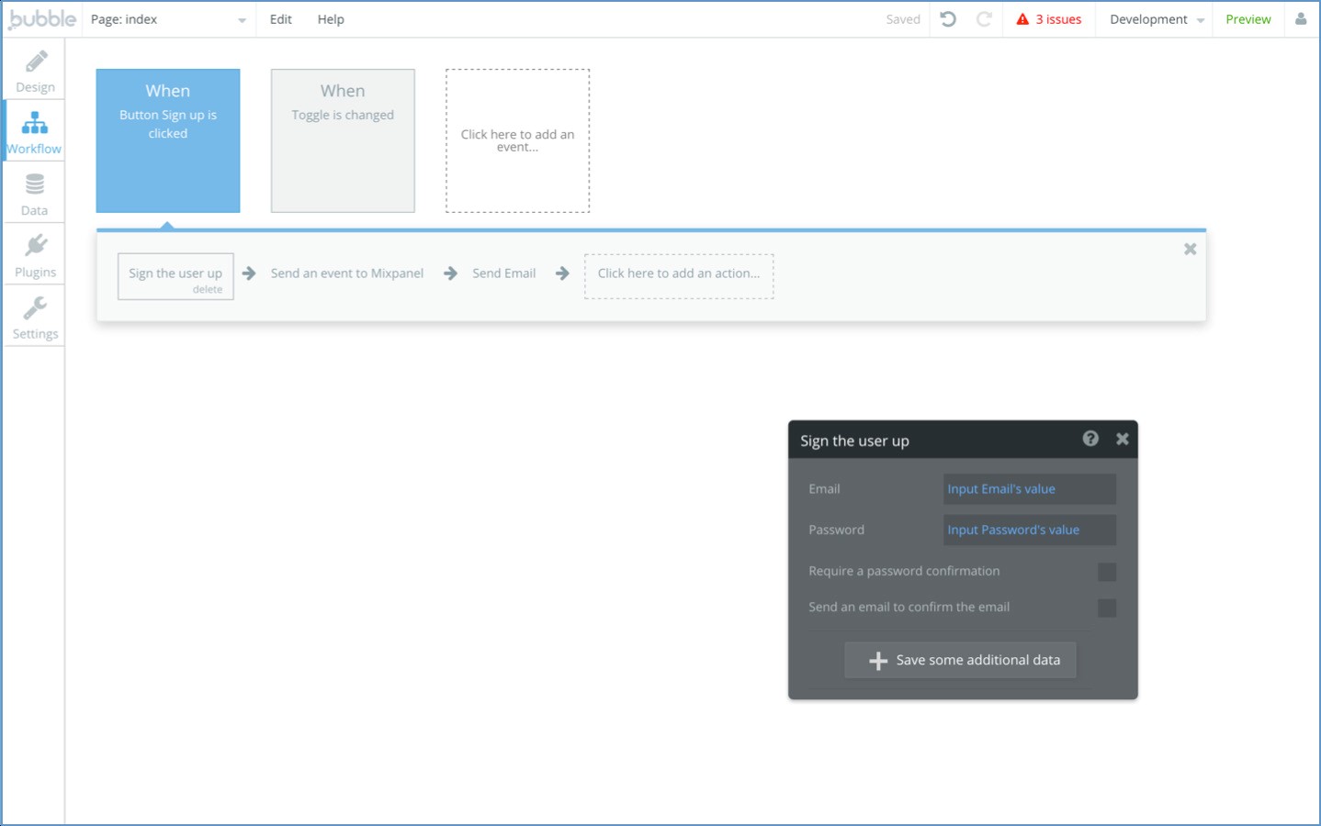Click the undo arrow icon
1321x826 pixels.
948,19
